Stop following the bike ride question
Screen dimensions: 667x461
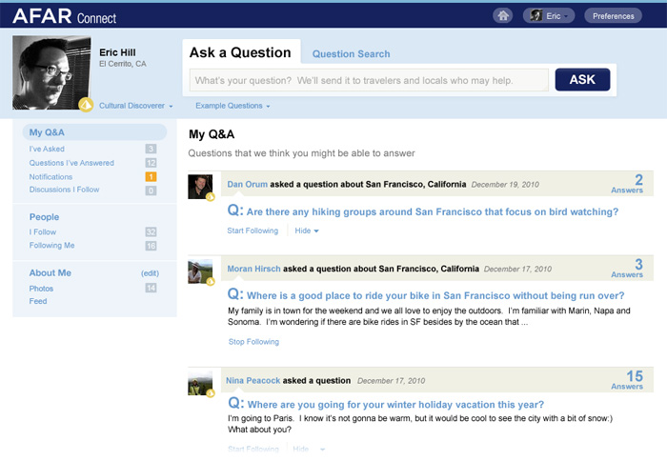(x=253, y=341)
